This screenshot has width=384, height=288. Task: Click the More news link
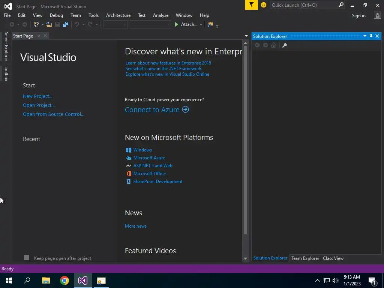pos(136,226)
